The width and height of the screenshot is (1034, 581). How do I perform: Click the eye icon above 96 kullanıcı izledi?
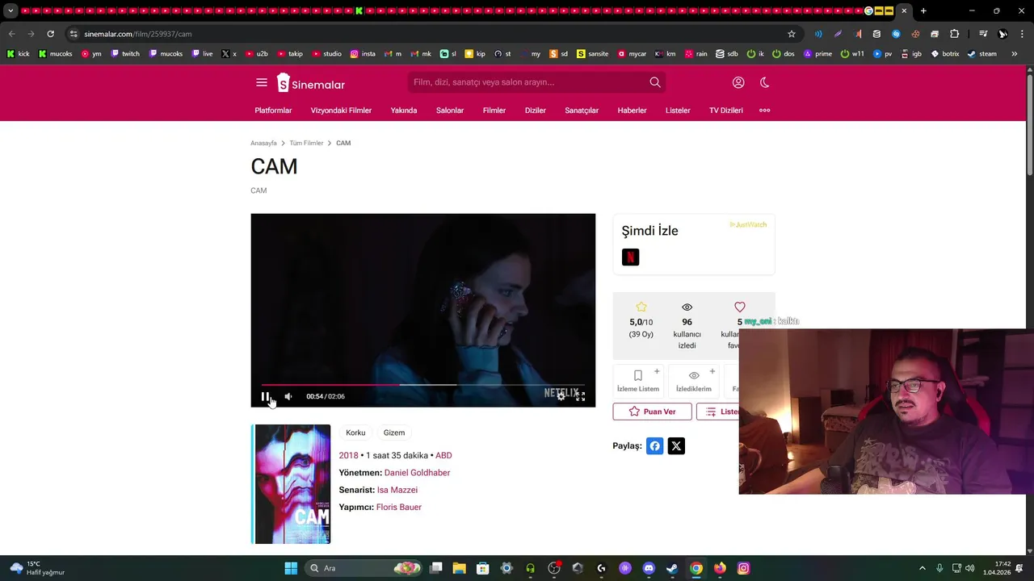687,307
